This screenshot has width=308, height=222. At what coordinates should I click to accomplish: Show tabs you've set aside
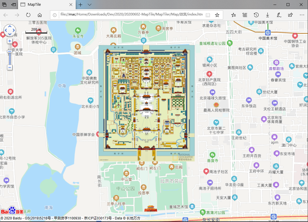click(x=4, y=5)
